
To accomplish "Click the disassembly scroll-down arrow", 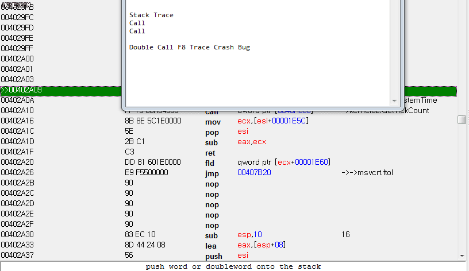I will (x=462, y=255).
